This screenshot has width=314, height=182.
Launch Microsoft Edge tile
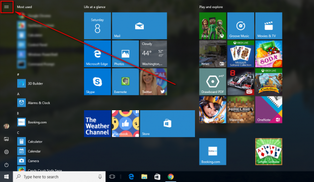97,54
